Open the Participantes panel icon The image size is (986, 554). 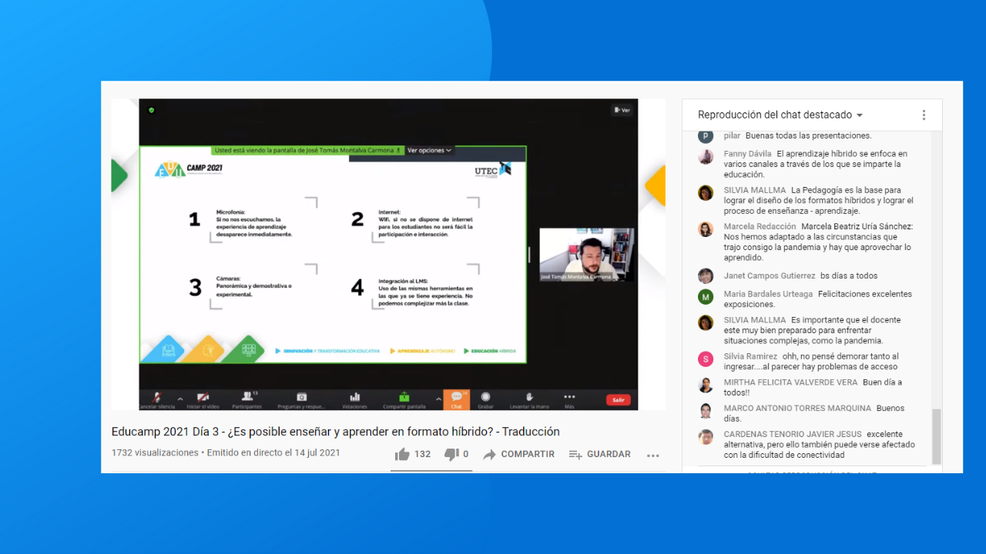pos(247,397)
